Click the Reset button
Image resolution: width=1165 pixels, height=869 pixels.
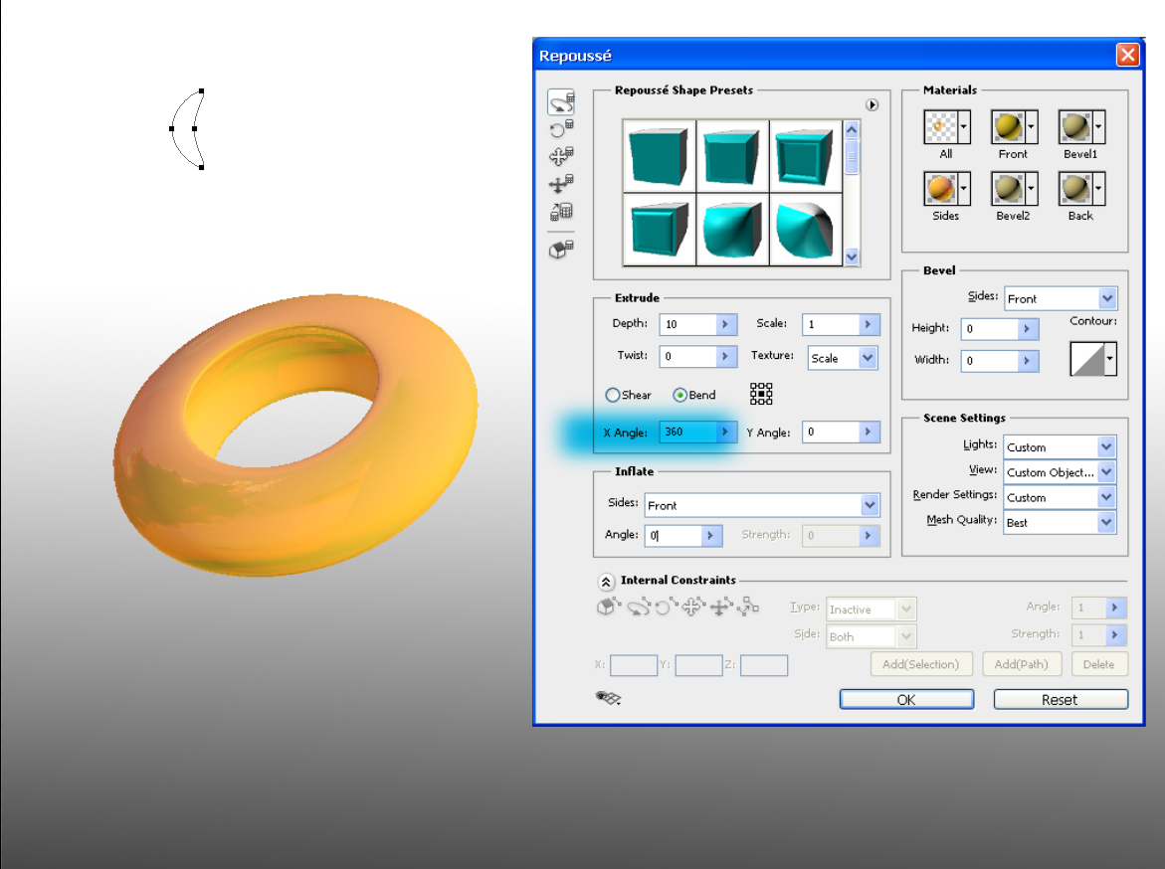(x=1061, y=700)
